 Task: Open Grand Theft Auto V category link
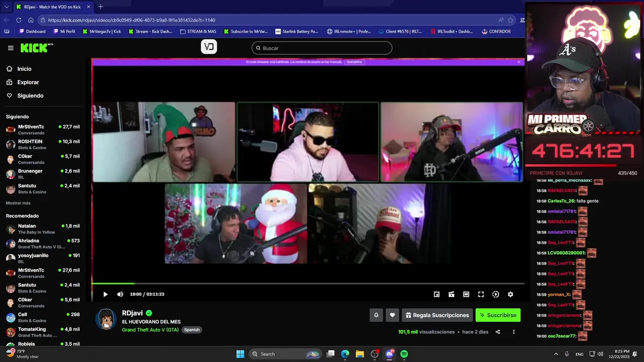(x=150, y=330)
